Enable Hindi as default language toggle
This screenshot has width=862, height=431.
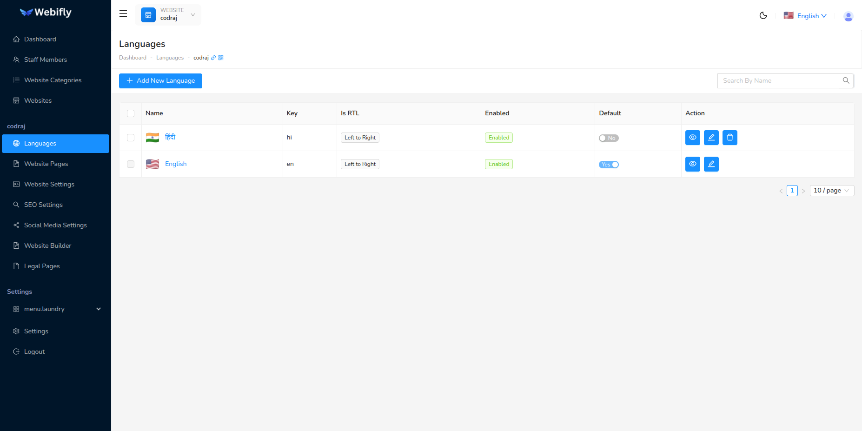[x=609, y=138]
